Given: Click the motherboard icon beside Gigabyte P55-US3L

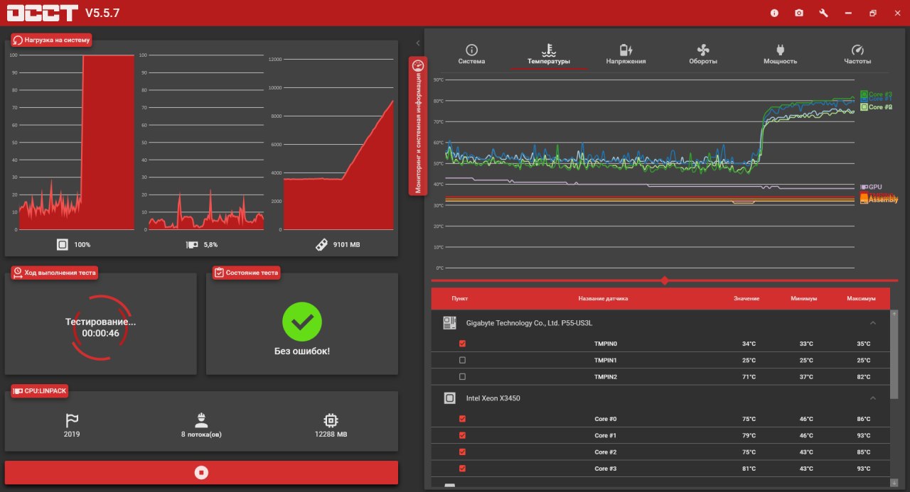Looking at the screenshot, I should [x=449, y=323].
